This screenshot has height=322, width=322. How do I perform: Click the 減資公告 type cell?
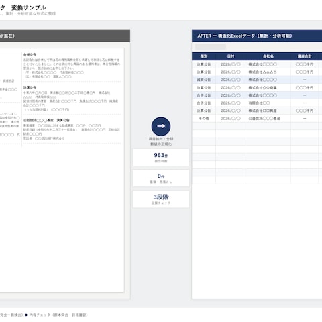click(204, 80)
